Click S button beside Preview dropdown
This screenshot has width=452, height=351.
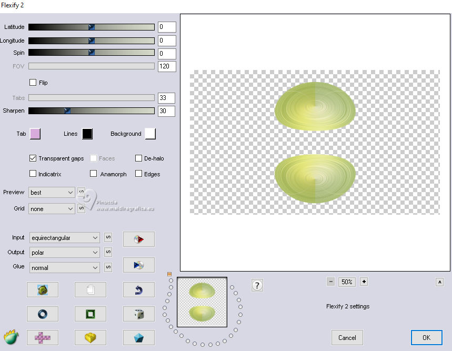(81, 192)
